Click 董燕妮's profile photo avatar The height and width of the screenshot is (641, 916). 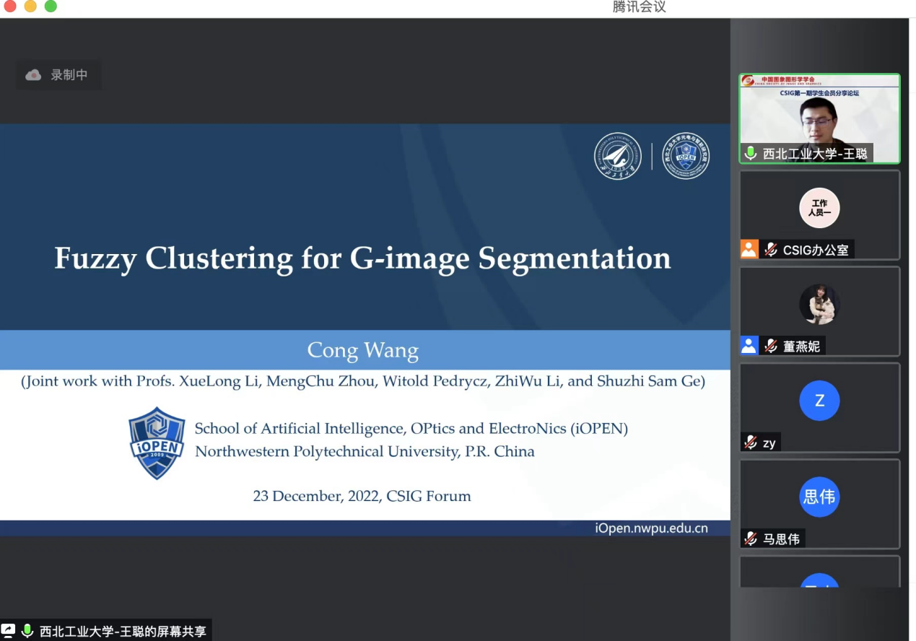click(x=819, y=304)
